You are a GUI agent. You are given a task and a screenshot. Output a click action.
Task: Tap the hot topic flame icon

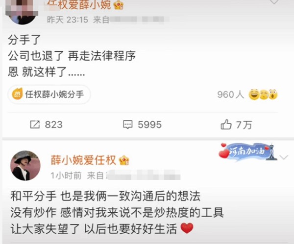tap(17, 94)
